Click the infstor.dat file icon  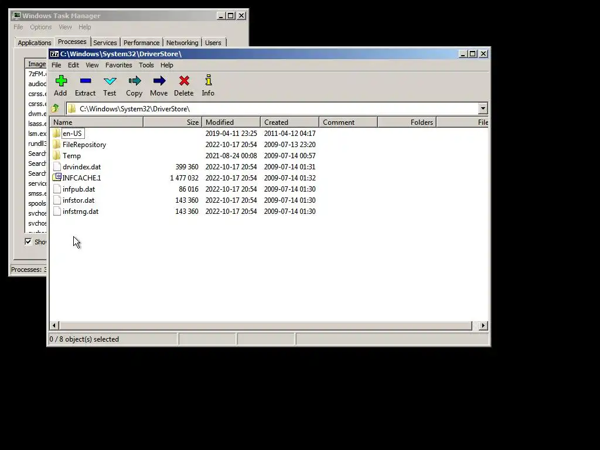point(57,200)
